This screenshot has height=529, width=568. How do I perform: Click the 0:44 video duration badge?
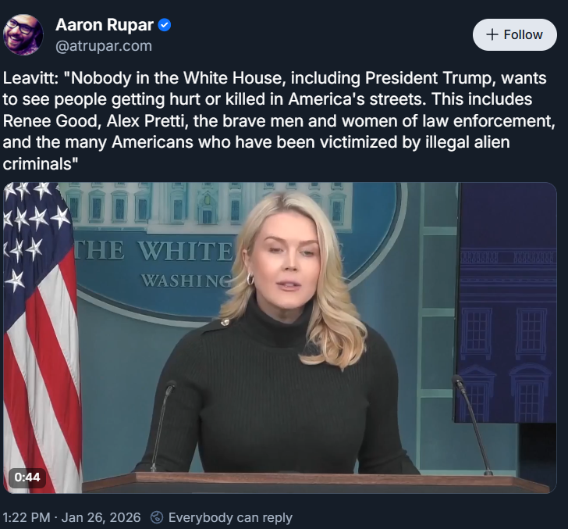(27, 477)
